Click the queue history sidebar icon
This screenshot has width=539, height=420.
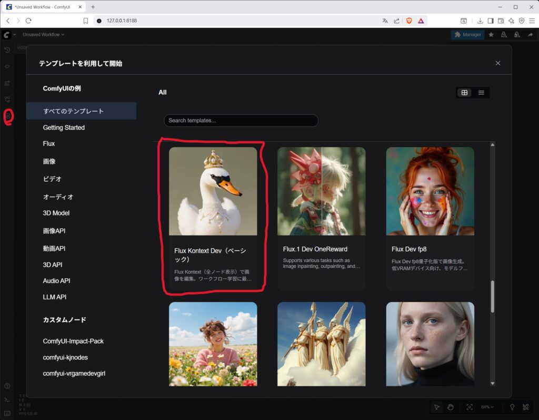[7, 50]
